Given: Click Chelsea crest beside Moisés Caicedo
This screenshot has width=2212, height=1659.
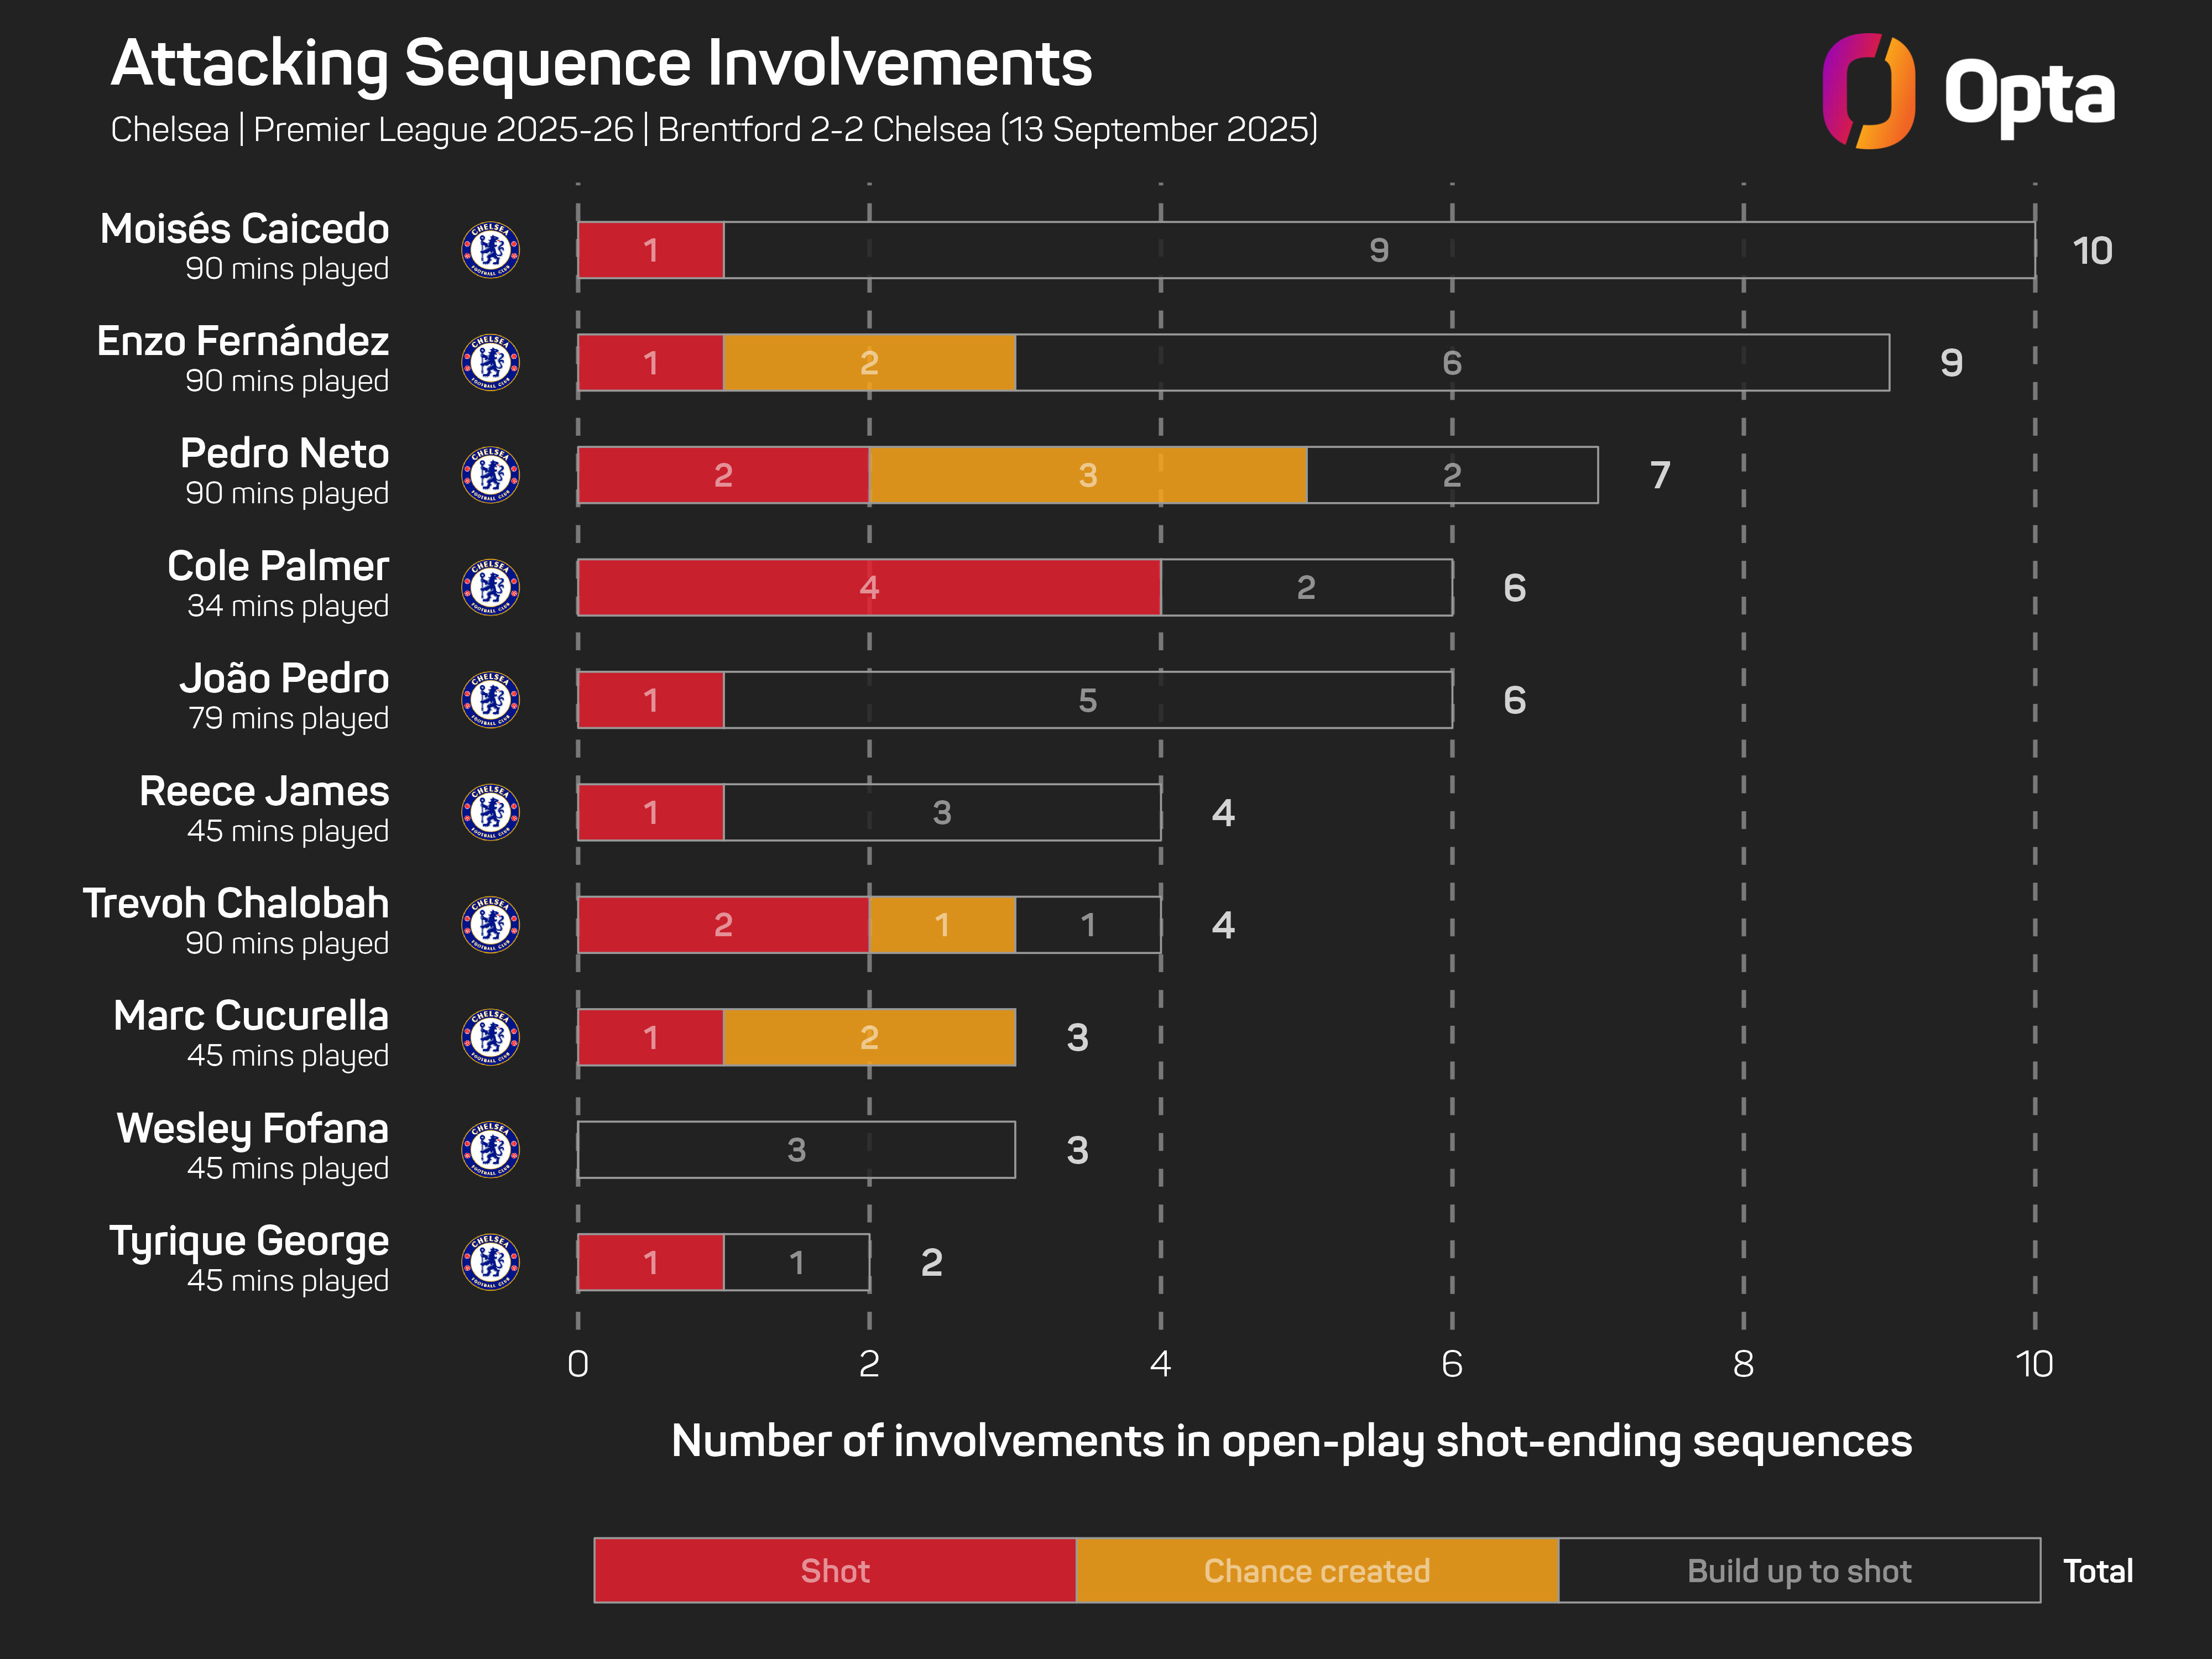Looking at the screenshot, I should pos(490,250).
